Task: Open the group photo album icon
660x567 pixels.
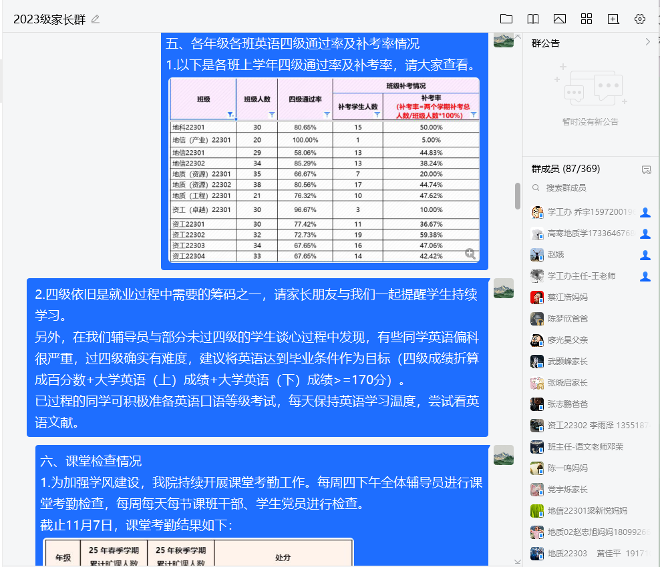Action: tap(560, 19)
